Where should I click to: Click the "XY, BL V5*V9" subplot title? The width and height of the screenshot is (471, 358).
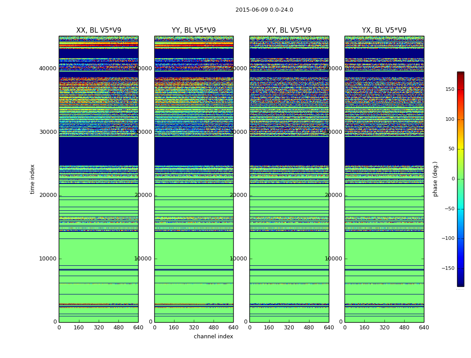(289, 30)
